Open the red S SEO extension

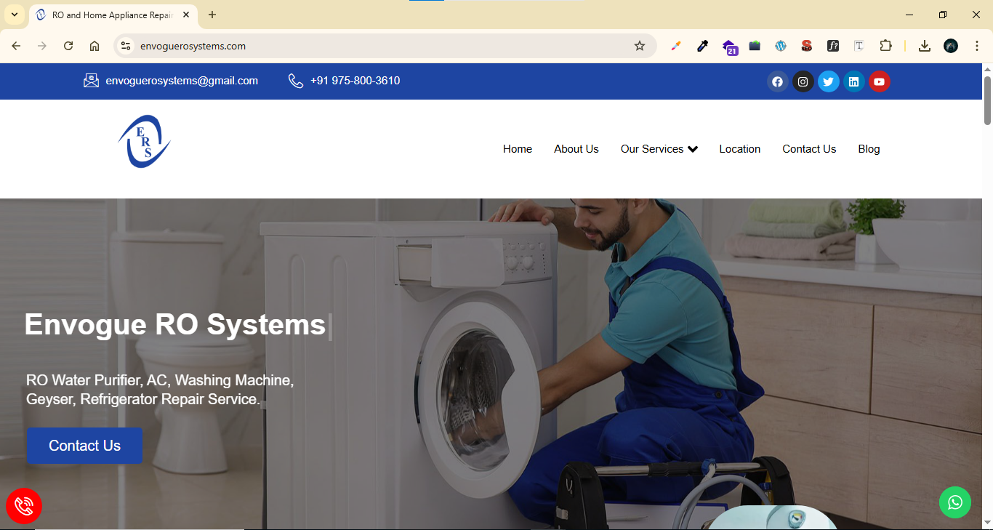807,46
